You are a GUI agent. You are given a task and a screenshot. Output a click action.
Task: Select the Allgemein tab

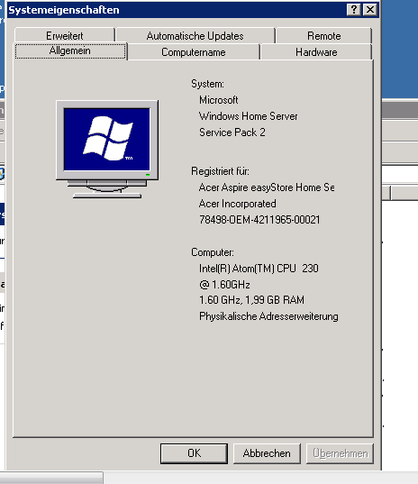(x=70, y=50)
